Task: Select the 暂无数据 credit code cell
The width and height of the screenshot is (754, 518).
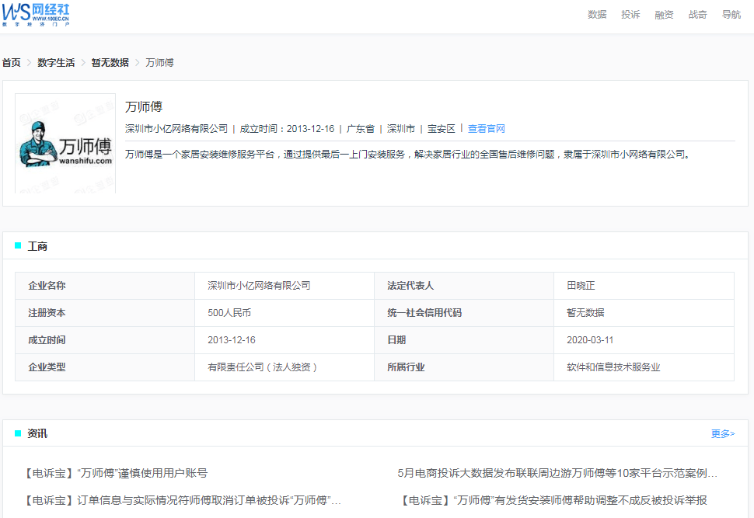Action: pos(644,313)
